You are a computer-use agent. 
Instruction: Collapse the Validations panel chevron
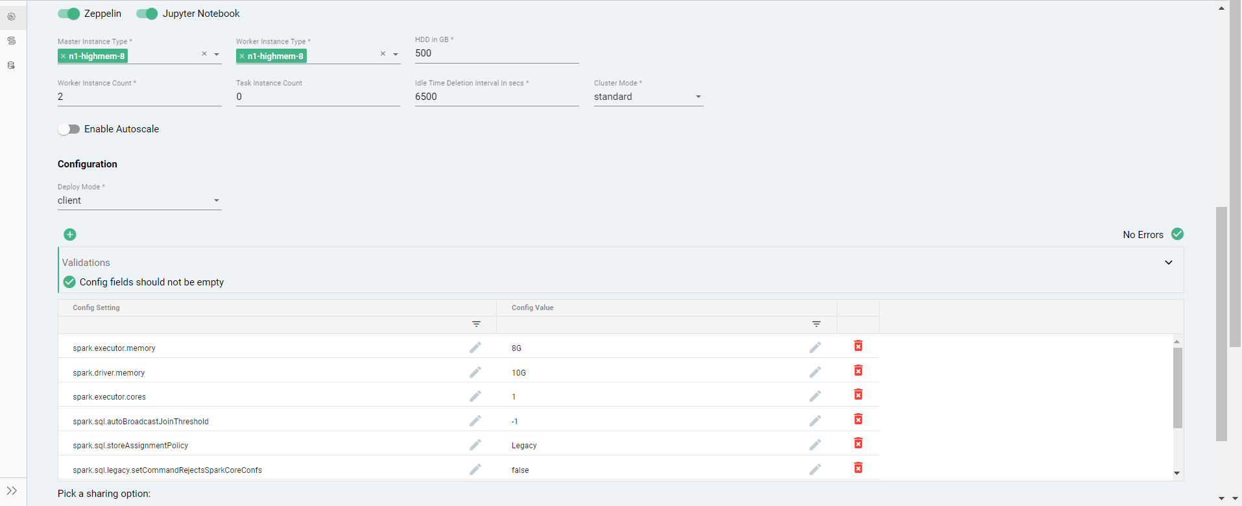[1168, 263]
